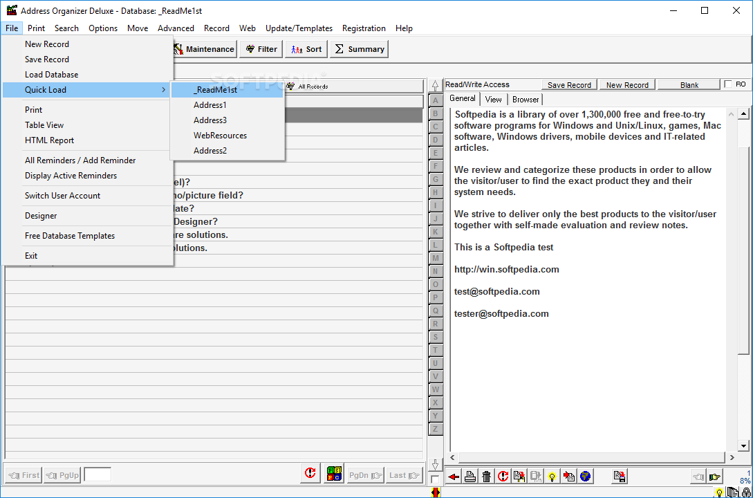Click the Last navigation button
The height and width of the screenshot is (498, 753).
click(x=404, y=475)
